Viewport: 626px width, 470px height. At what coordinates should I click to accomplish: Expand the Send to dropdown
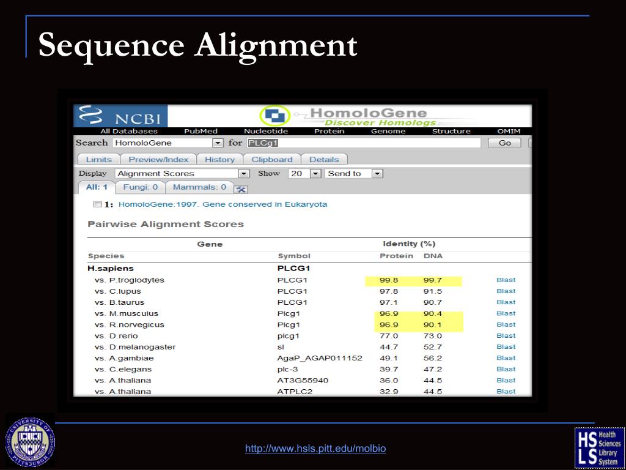[377, 173]
